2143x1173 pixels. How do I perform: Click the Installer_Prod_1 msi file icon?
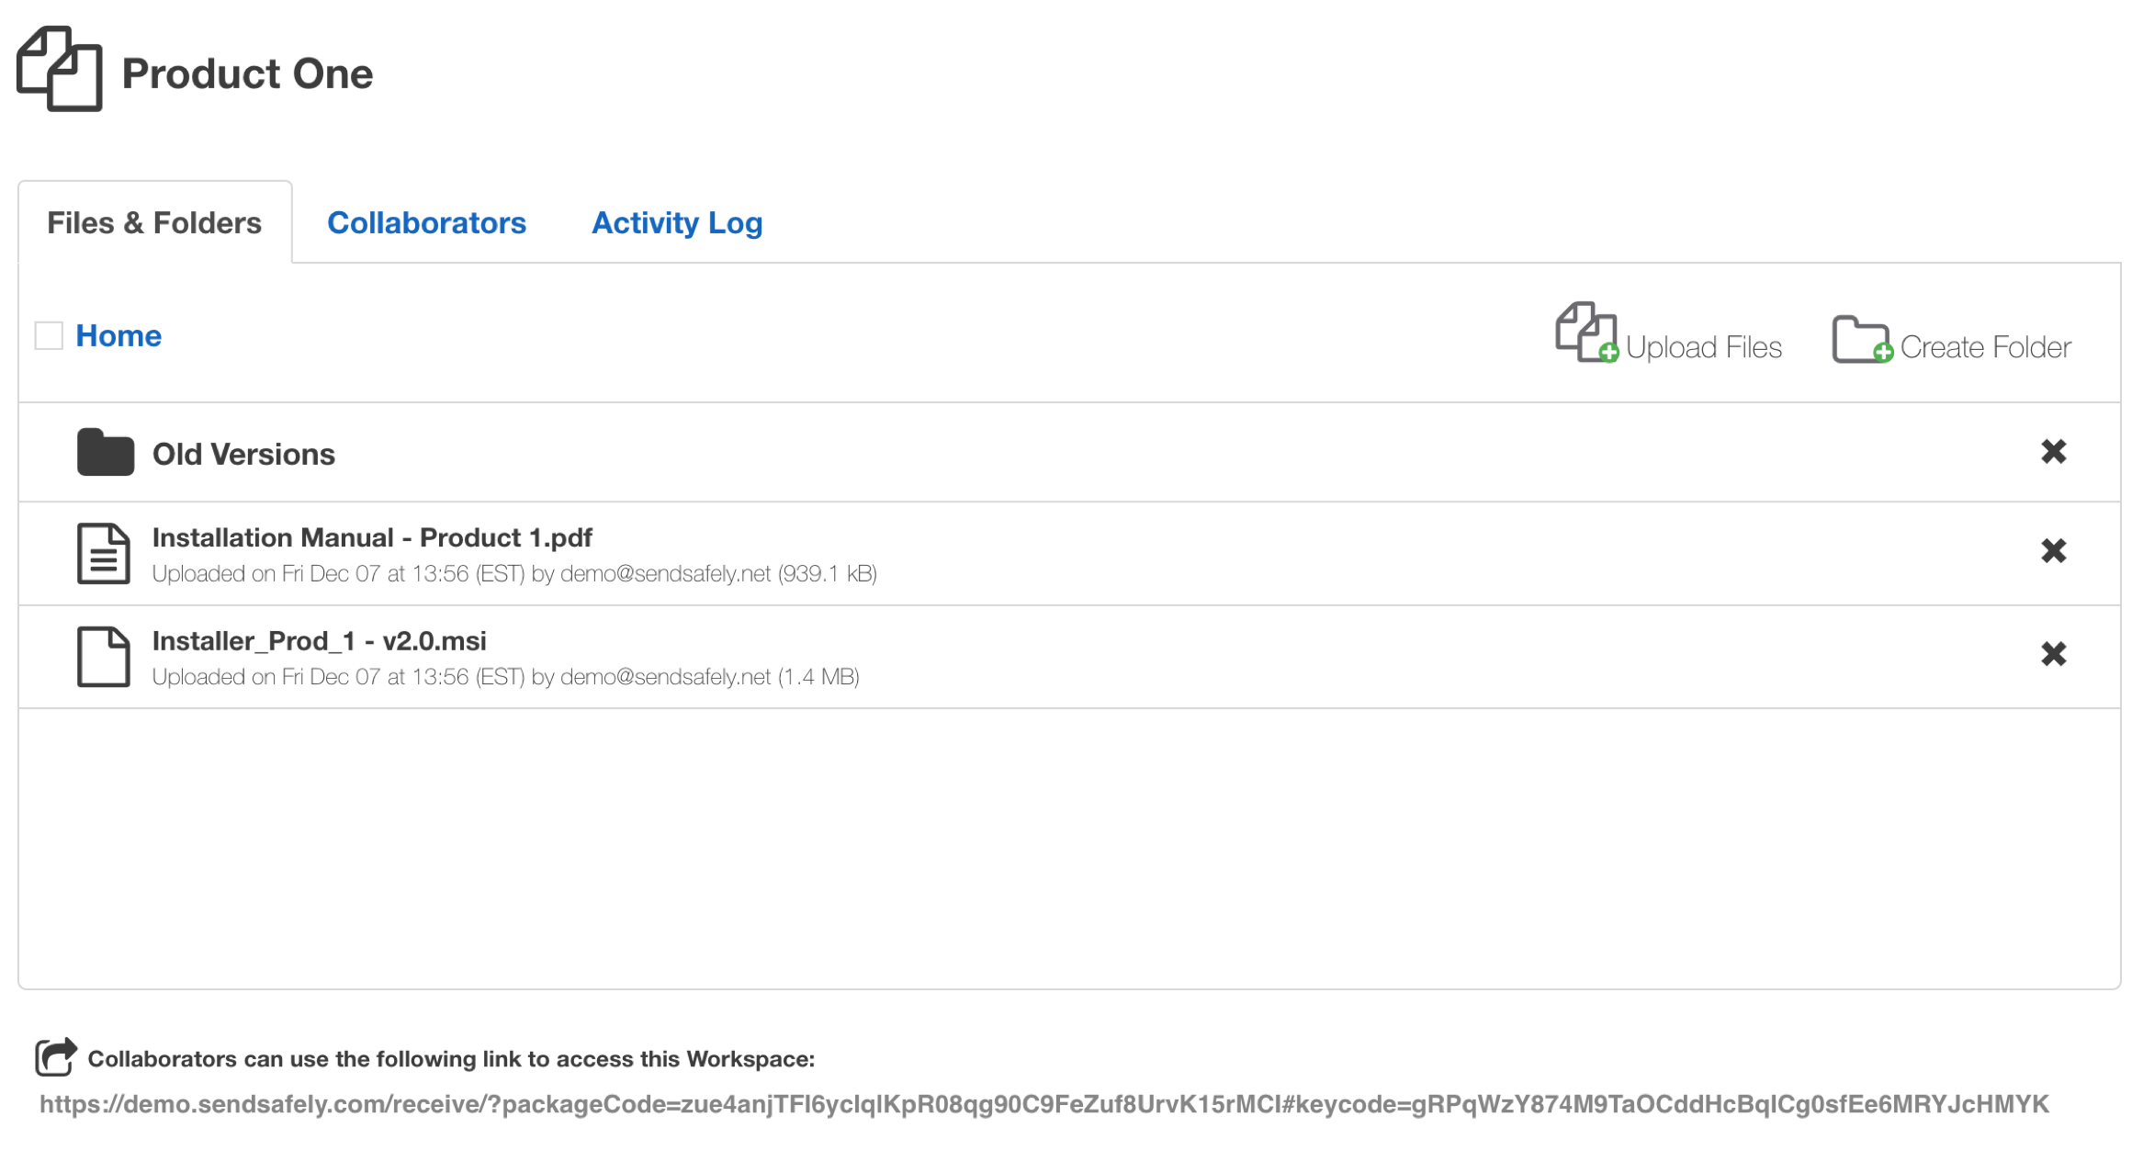pos(103,656)
